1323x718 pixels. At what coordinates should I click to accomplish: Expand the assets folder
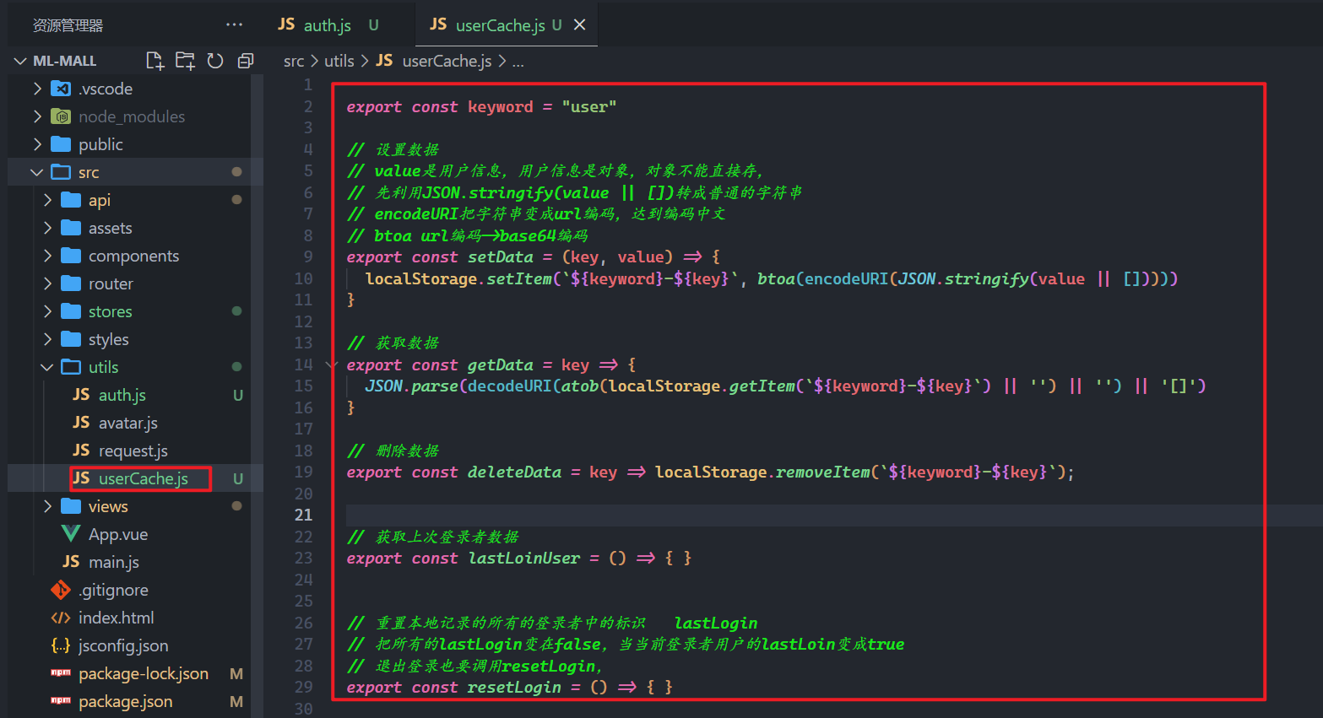click(x=47, y=228)
